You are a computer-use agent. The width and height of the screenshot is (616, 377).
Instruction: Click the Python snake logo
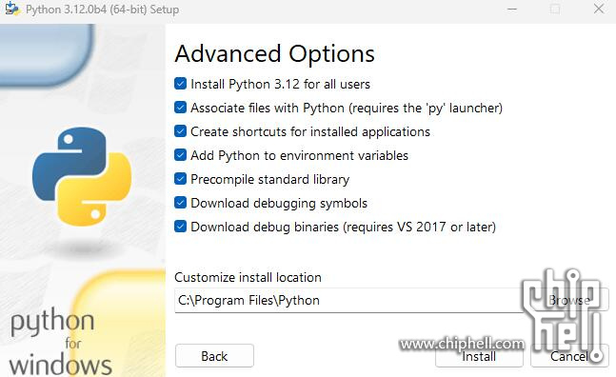(82, 176)
